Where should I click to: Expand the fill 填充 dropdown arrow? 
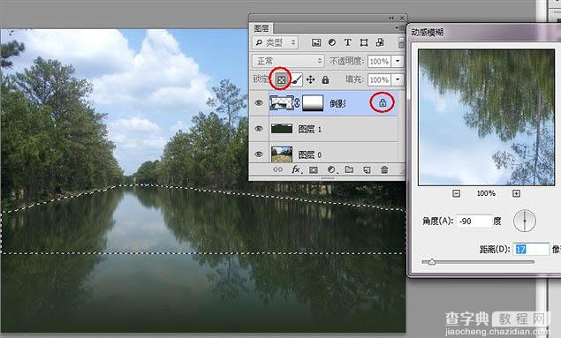(x=398, y=79)
